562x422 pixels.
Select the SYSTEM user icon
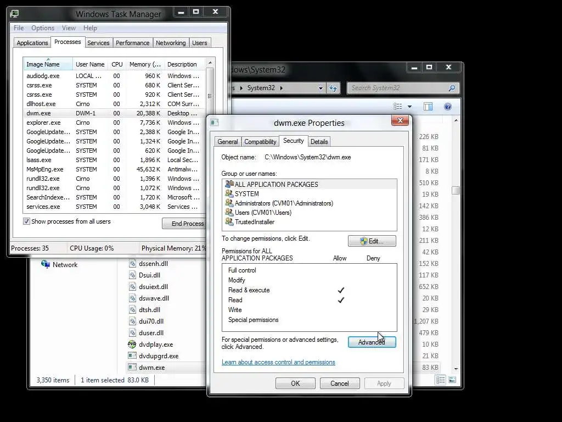229,193
